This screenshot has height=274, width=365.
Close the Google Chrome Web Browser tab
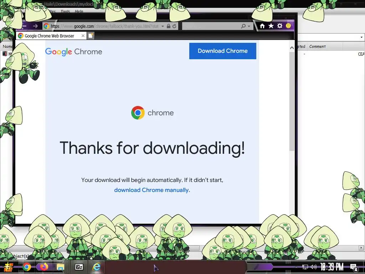click(83, 36)
